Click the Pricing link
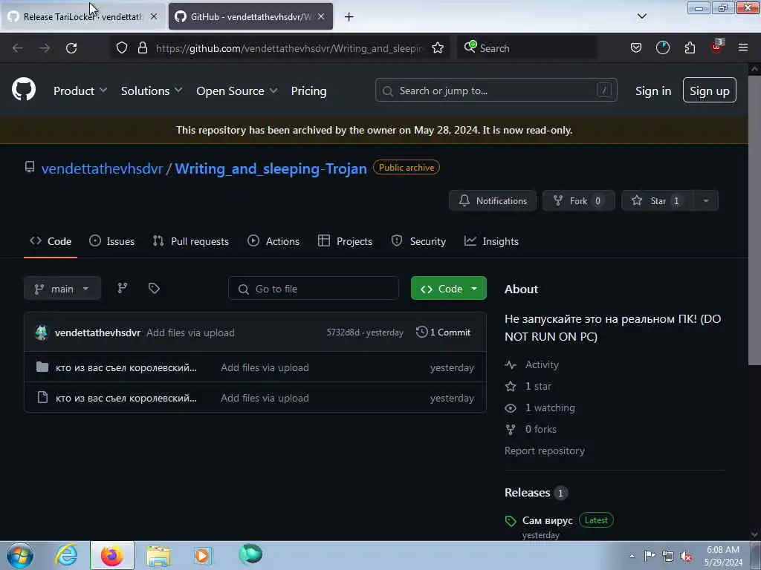761x570 pixels. coord(308,91)
